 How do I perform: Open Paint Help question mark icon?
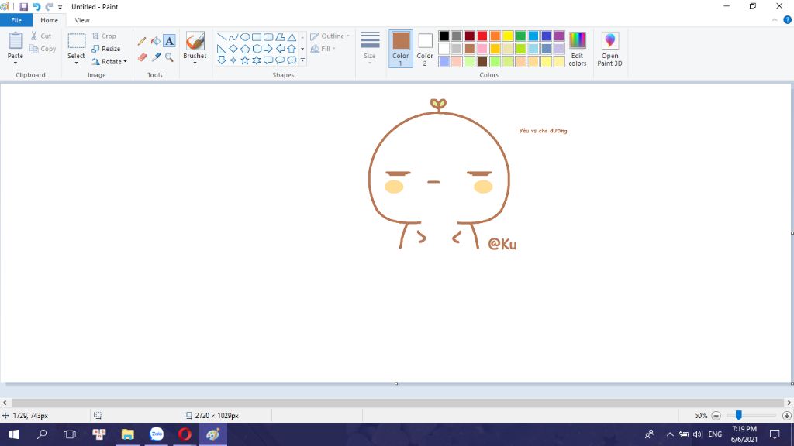coord(788,20)
